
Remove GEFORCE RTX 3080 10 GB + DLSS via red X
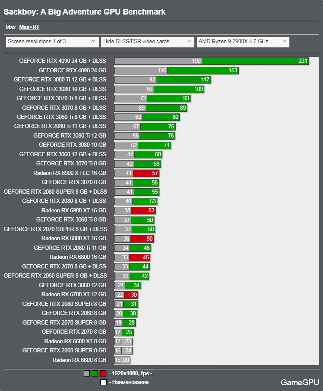[109, 89]
